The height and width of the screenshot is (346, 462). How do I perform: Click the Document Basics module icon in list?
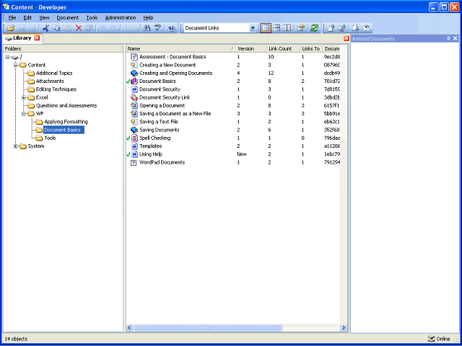coord(134,81)
